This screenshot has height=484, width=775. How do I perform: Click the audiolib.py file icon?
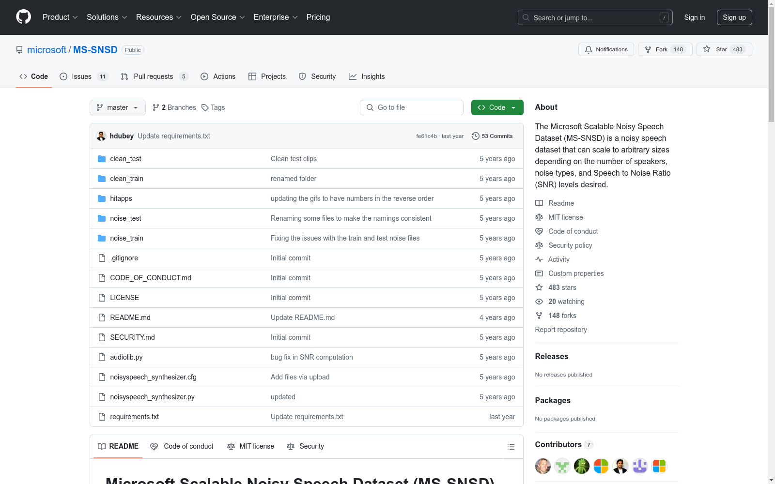click(x=102, y=357)
